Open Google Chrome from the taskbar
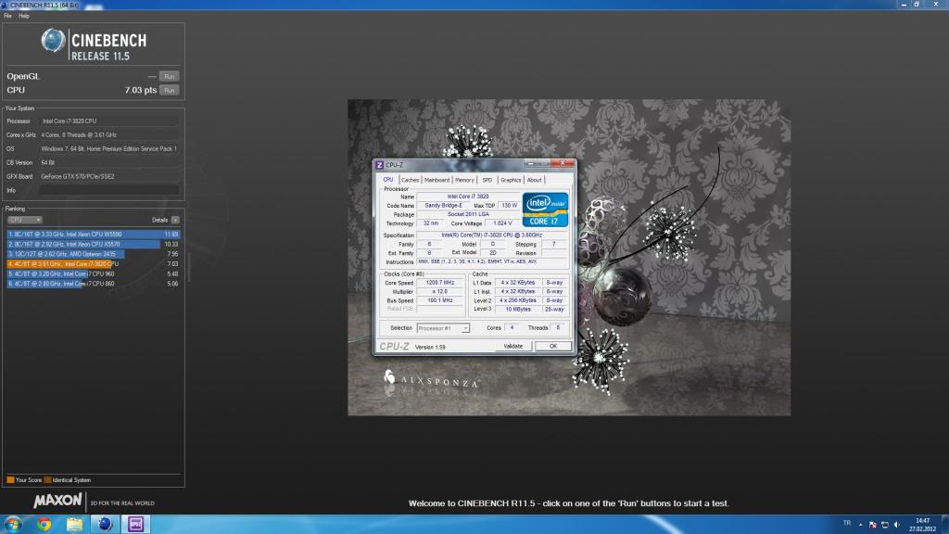The height and width of the screenshot is (534, 949). [44, 525]
